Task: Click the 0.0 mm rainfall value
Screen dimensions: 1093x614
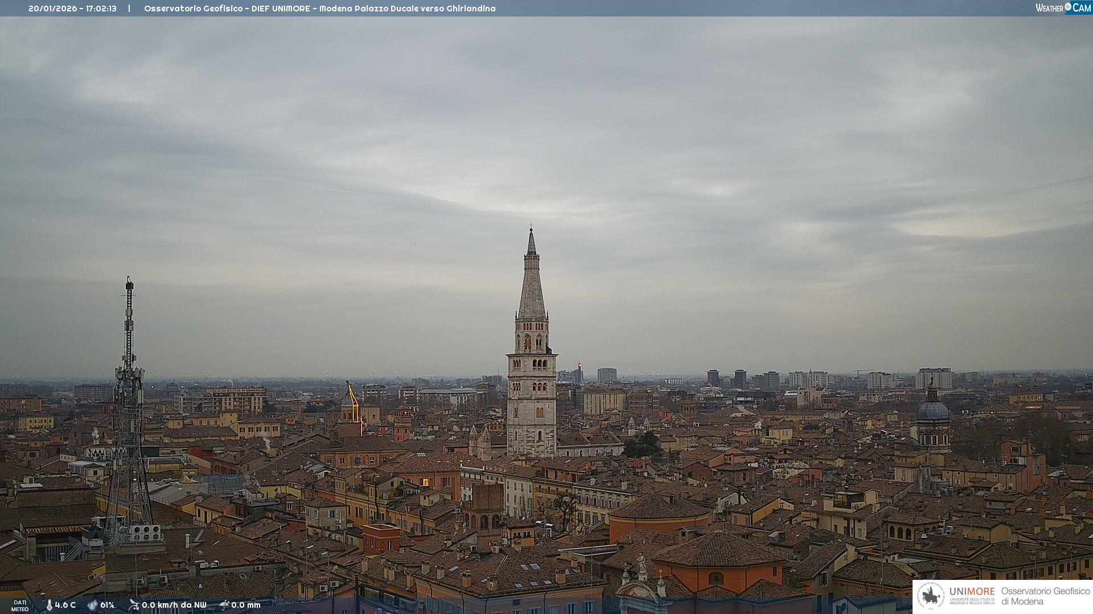Action: (x=245, y=605)
